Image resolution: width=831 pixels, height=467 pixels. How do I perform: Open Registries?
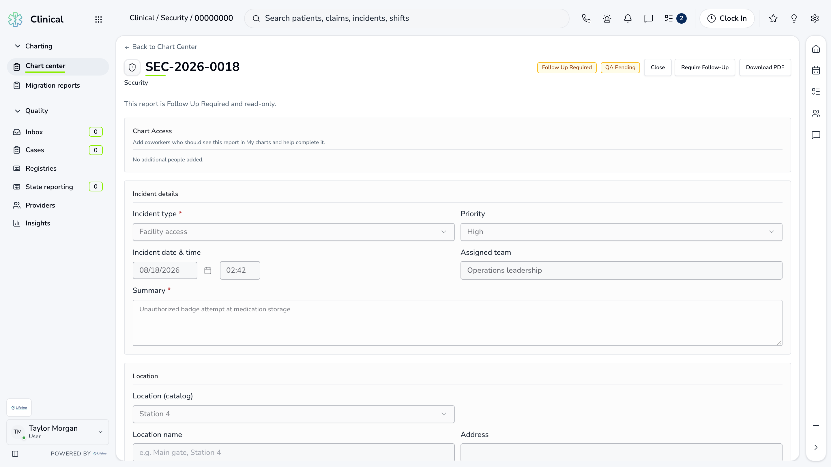point(58,168)
